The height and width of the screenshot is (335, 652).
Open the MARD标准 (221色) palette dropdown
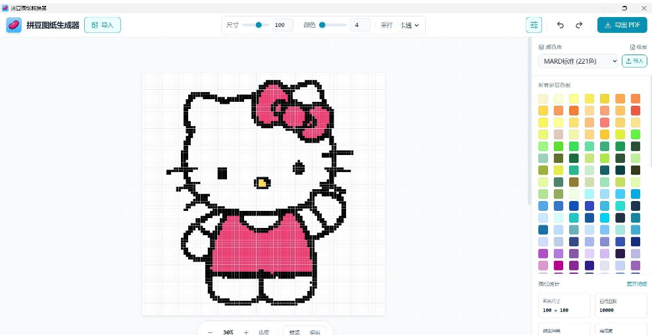[578, 61]
